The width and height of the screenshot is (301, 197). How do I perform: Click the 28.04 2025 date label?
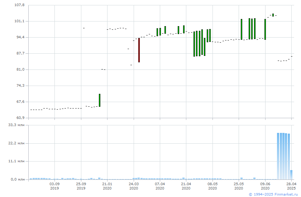(291, 186)
